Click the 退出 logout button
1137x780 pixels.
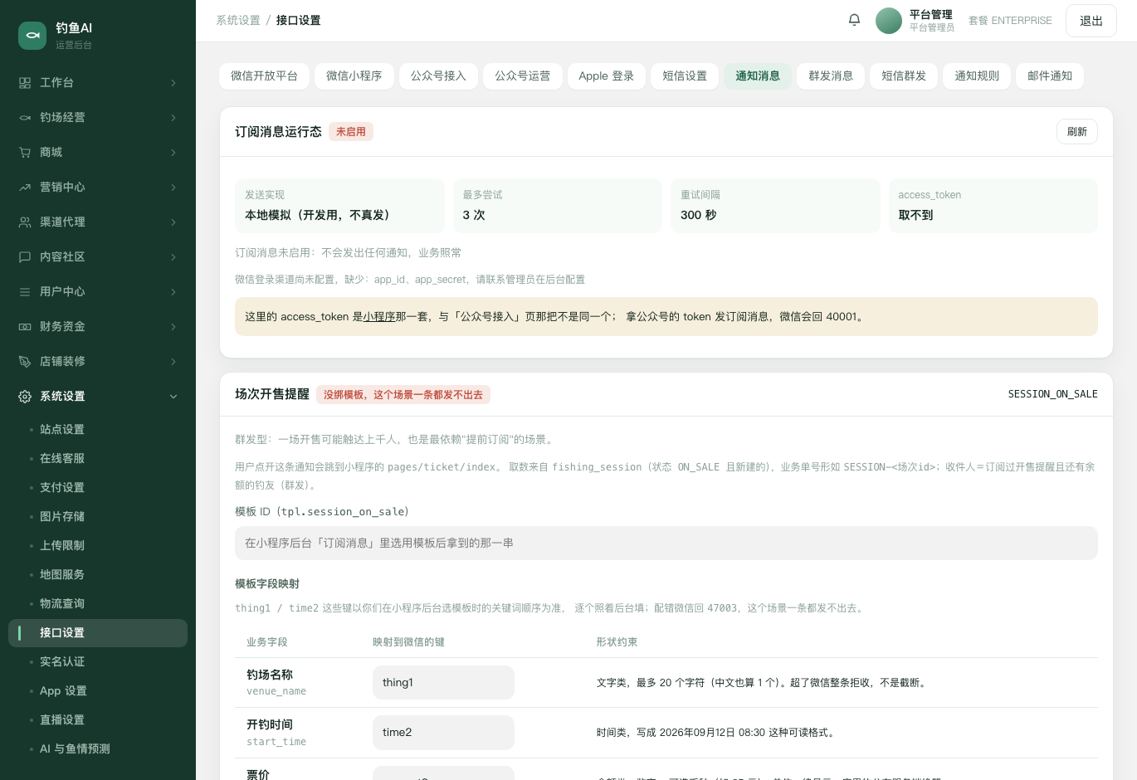(x=1091, y=21)
